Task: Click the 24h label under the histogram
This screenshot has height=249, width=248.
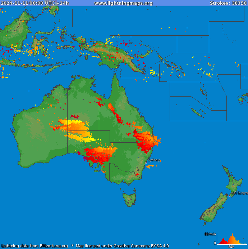Action: tap(231, 247)
